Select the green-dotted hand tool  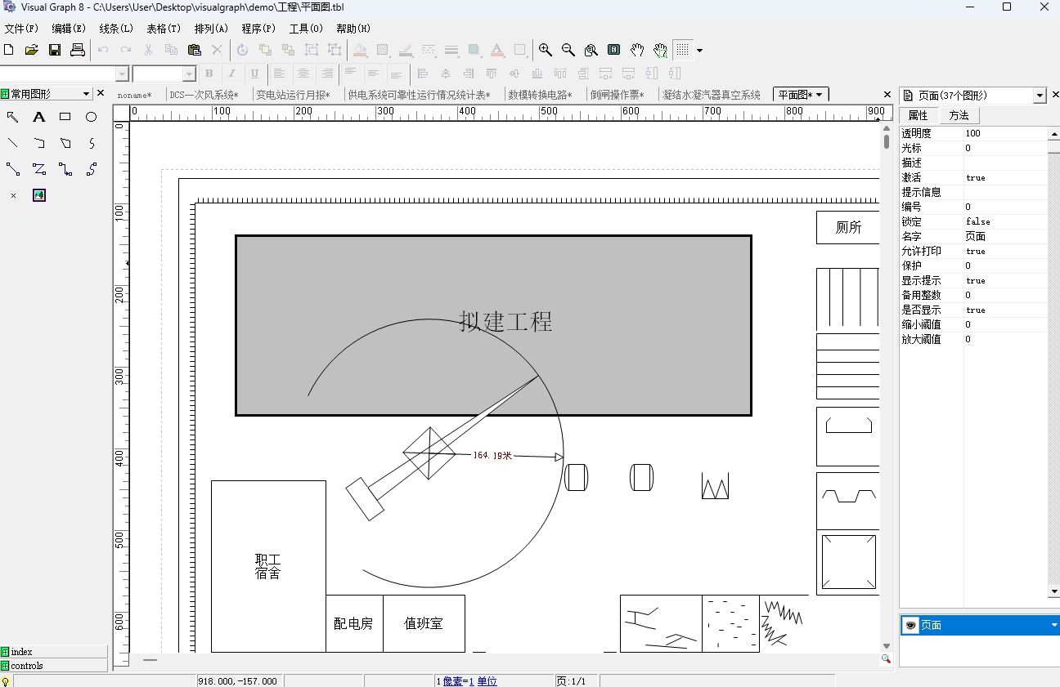(660, 50)
